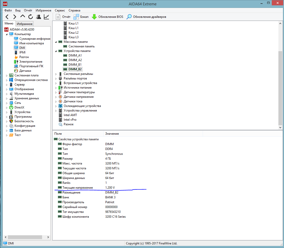284x248 pixels.
Task: Expand the Отображение node arrow
Action: (7, 89)
